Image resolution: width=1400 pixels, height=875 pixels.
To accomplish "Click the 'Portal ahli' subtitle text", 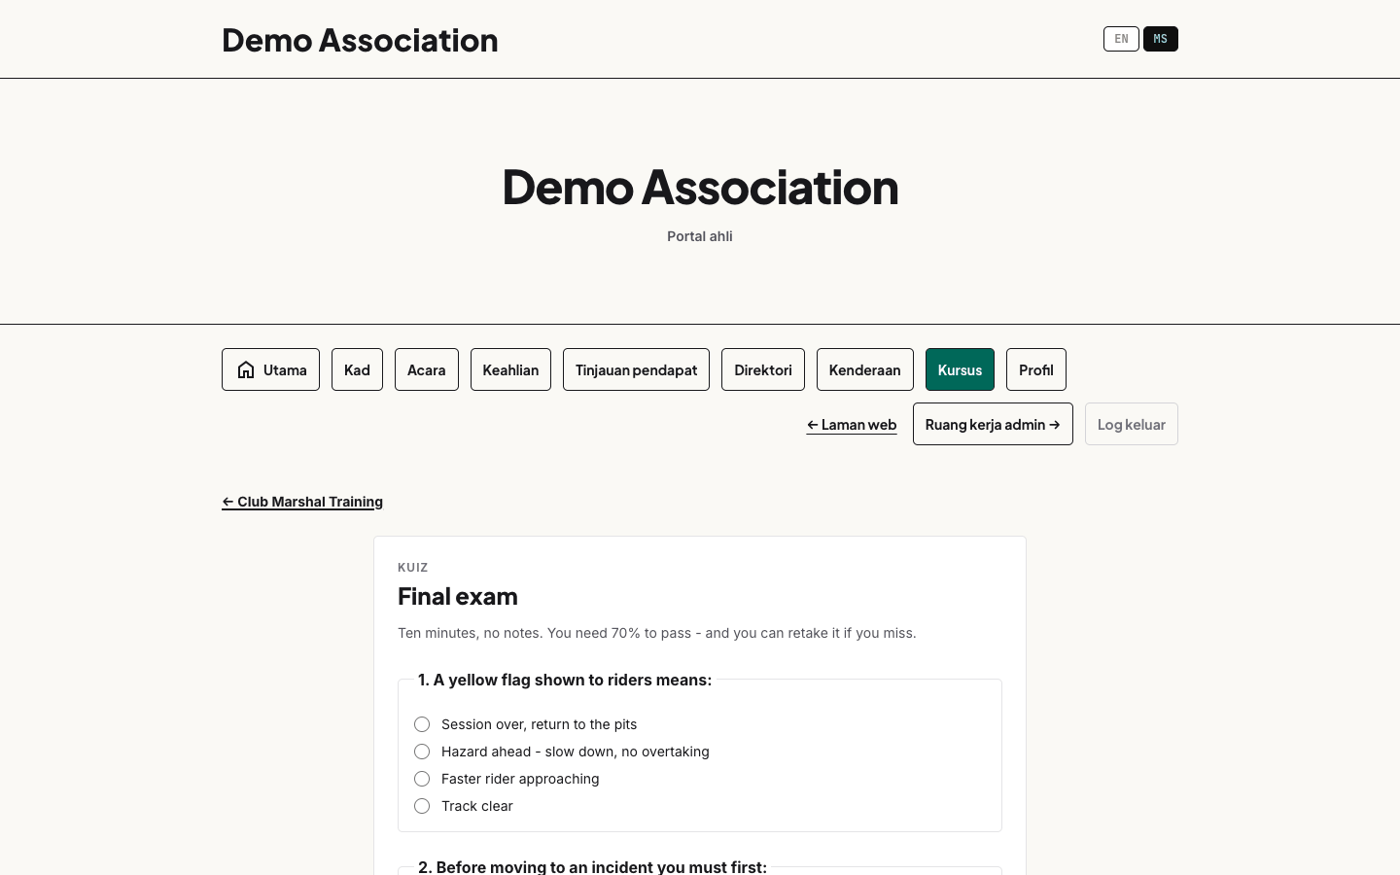I will click(x=700, y=236).
